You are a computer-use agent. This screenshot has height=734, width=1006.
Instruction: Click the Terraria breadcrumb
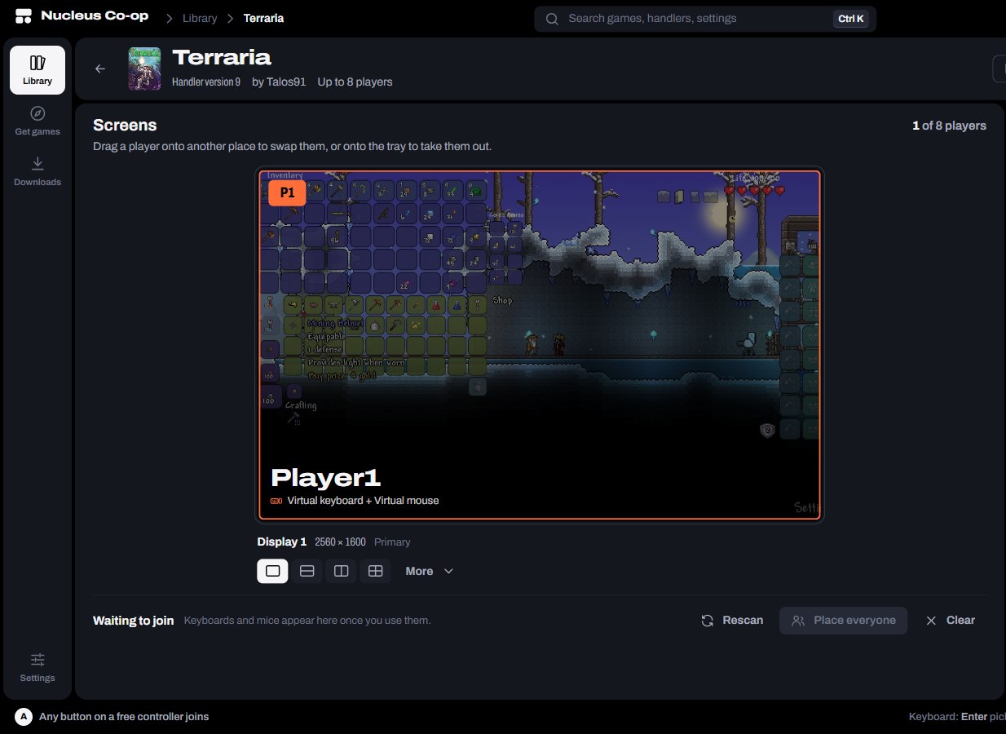pos(263,18)
